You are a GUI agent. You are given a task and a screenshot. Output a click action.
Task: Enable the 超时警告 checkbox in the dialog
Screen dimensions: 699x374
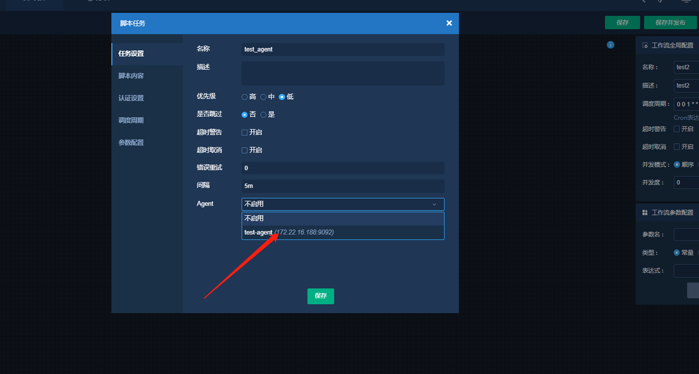[x=245, y=133]
